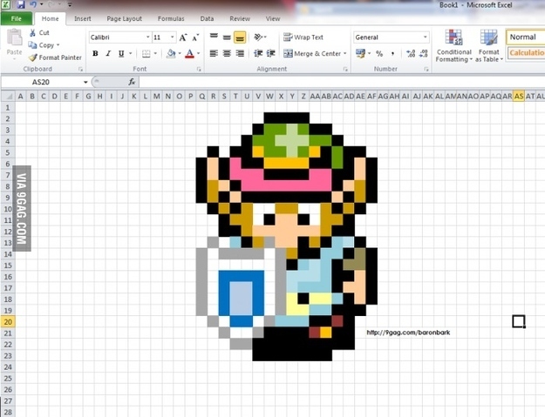Align text left
The height and width of the screenshot is (417, 545).
214,53
